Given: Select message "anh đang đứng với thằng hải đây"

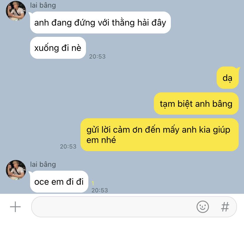Looking at the screenshot, I should tap(100, 23).
